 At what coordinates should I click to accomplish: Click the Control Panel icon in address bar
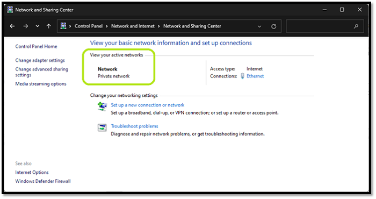pyautogui.click(x=63, y=26)
